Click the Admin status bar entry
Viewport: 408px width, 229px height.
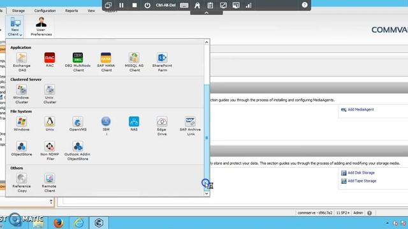click(x=358, y=213)
